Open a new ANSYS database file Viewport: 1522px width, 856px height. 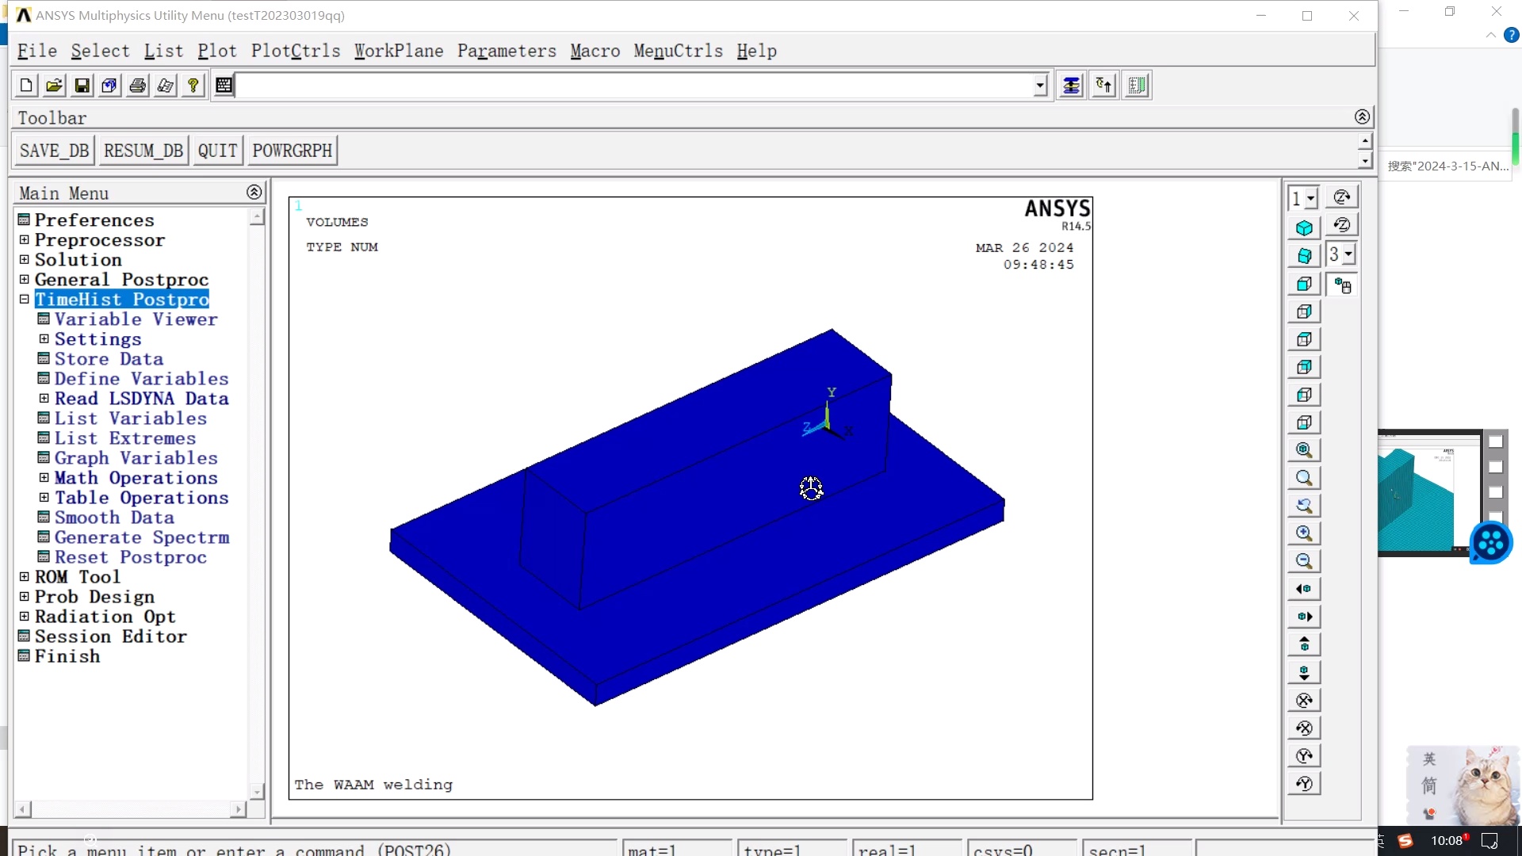tap(25, 85)
